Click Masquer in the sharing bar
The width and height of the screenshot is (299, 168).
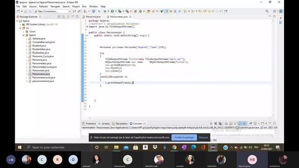[203, 137]
